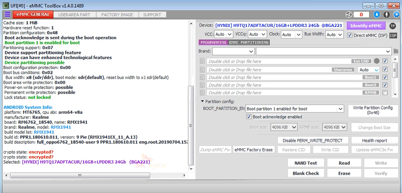This screenshot has width=402, height=193.
Task: Click the Device name field
Action: (x=279, y=25)
